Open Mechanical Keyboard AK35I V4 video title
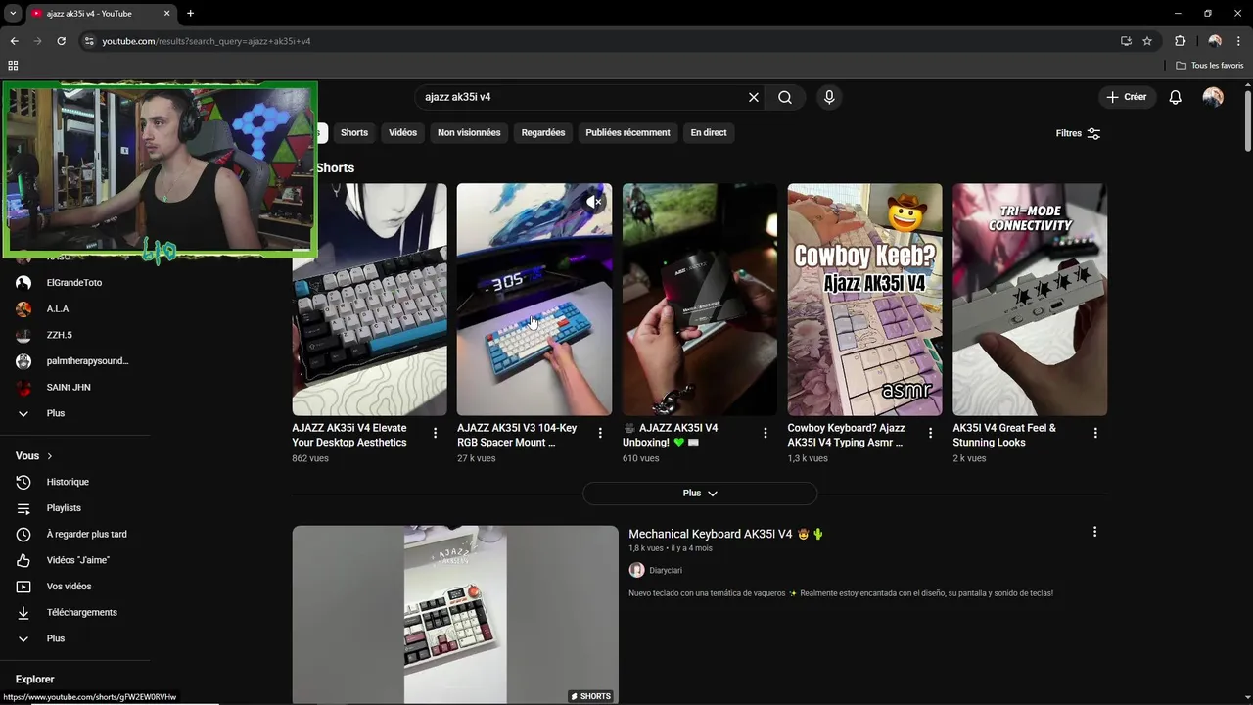The width and height of the screenshot is (1253, 705). [x=725, y=534]
